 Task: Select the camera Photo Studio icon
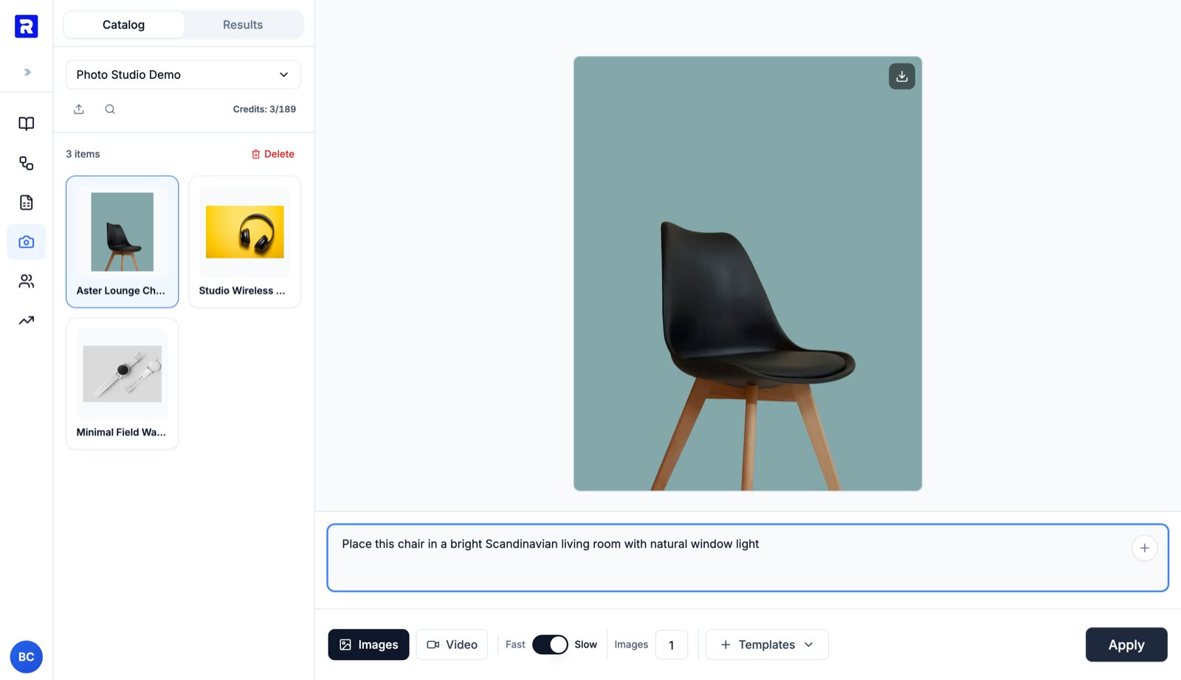(27, 242)
